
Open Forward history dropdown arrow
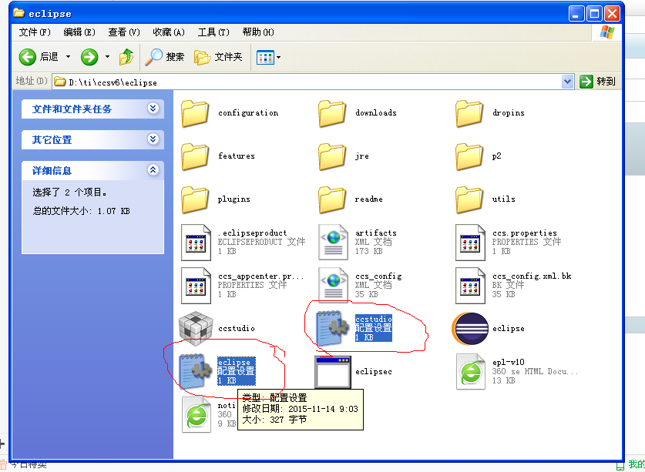[107, 57]
